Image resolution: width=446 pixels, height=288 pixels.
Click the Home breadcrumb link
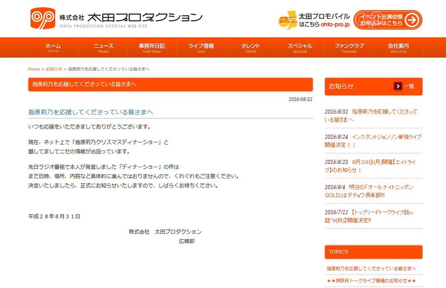coord(34,69)
